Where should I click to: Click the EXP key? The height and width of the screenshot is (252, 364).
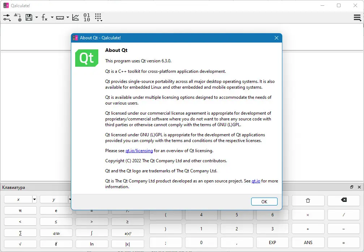pos(273,243)
